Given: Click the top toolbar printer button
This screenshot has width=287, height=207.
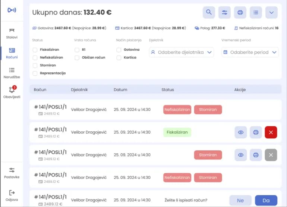Looking at the screenshot, I should 240,12.
